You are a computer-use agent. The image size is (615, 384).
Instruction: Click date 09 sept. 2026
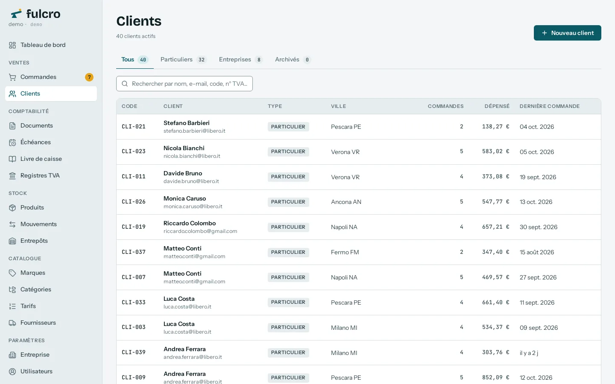click(539, 328)
